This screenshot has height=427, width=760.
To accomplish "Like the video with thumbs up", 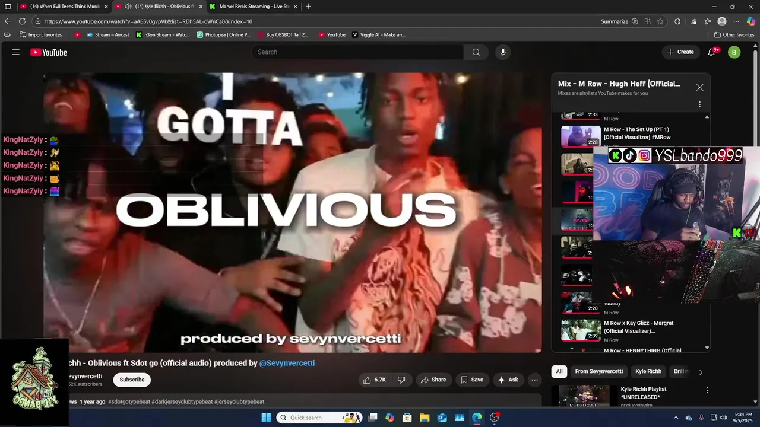I will pos(375,380).
